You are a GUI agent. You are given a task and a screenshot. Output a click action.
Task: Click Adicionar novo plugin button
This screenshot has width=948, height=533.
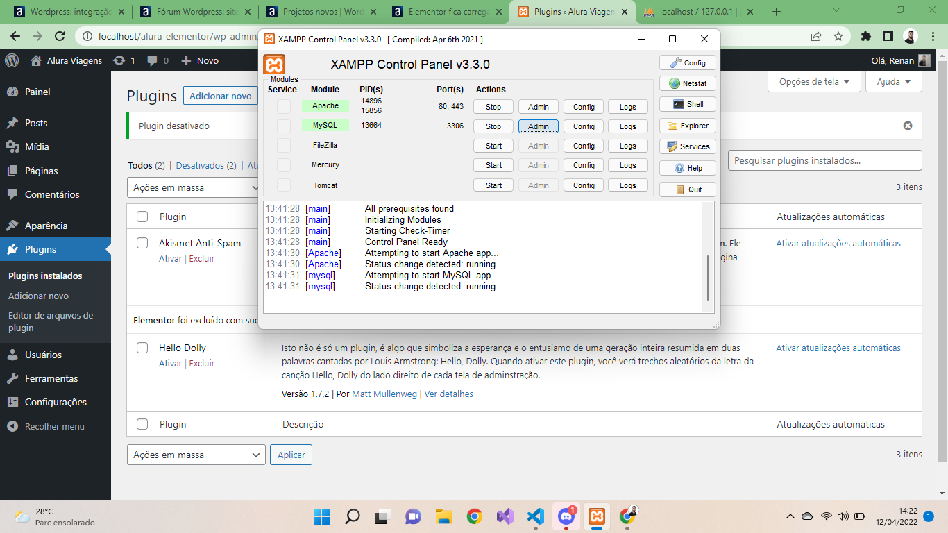point(221,96)
